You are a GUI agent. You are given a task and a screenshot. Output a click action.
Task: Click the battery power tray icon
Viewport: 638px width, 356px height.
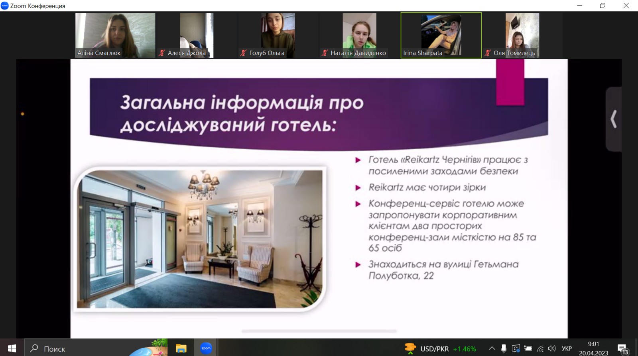pyautogui.click(x=528, y=348)
